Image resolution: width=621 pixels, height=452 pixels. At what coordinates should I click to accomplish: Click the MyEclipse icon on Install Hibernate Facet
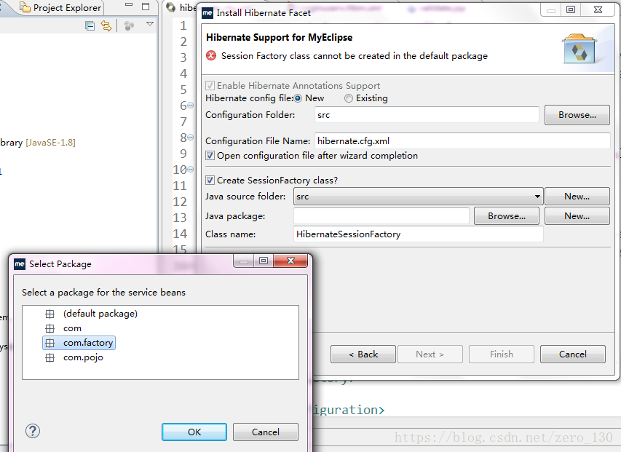point(207,12)
